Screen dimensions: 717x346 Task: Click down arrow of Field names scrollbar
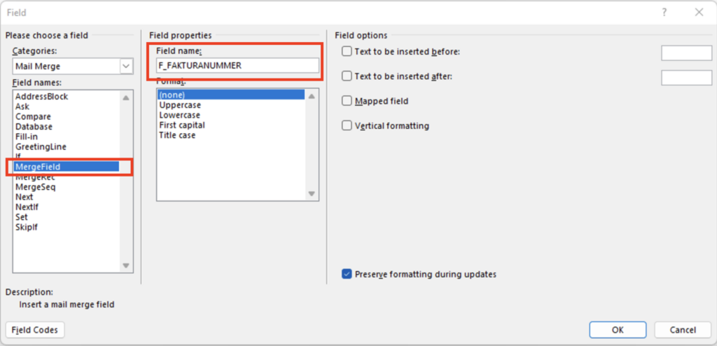(126, 266)
